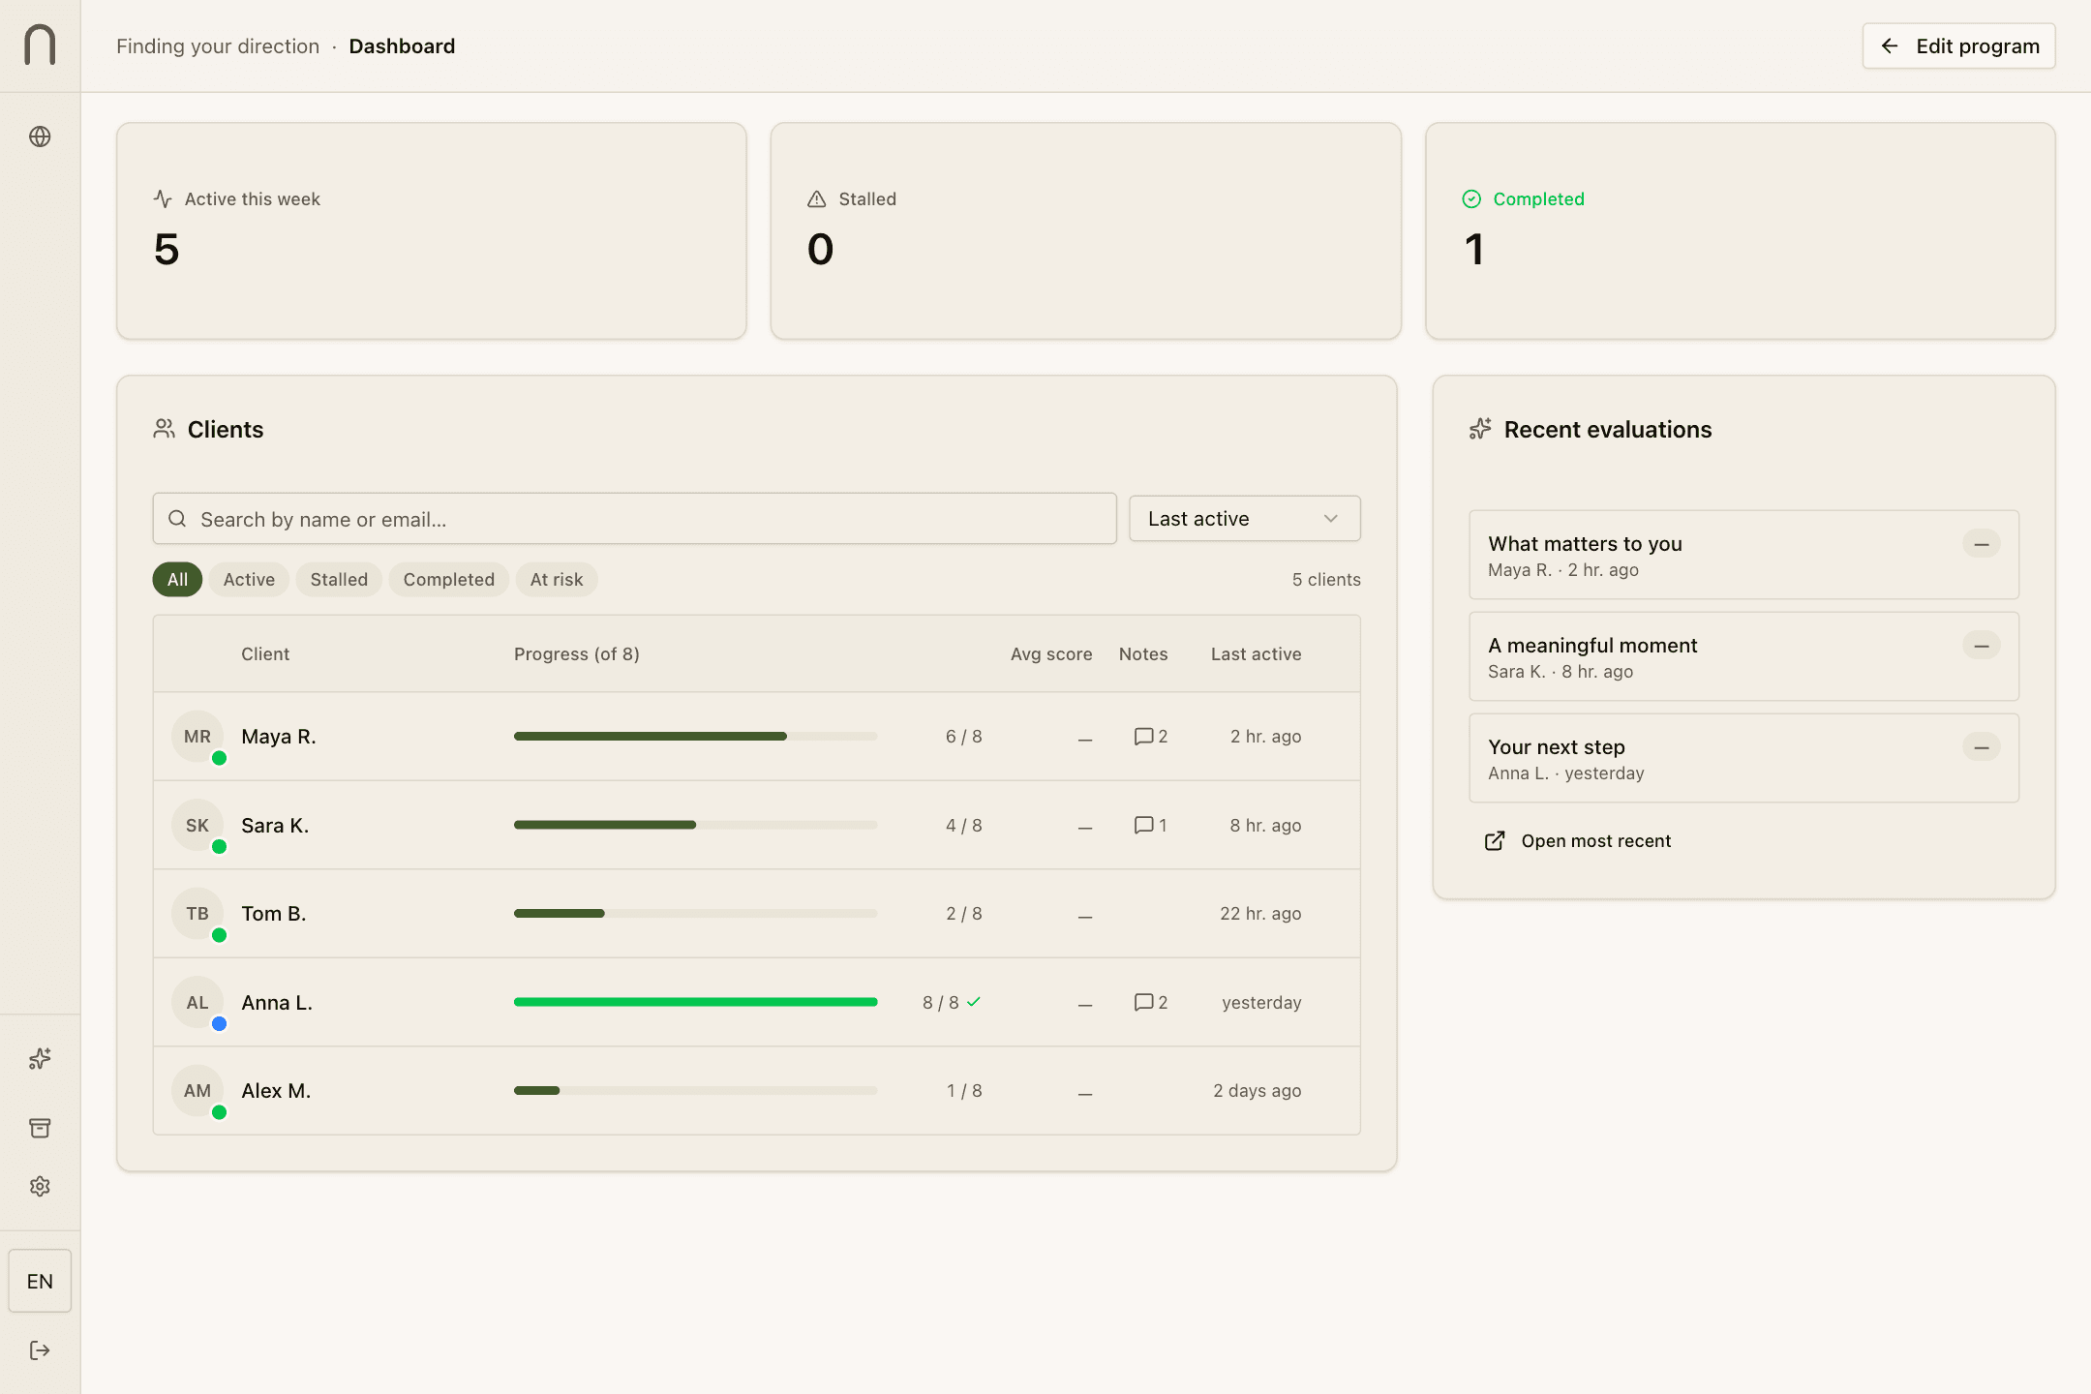Open the archive box icon in sidebar
This screenshot has width=2091, height=1394.
(40, 1128)
